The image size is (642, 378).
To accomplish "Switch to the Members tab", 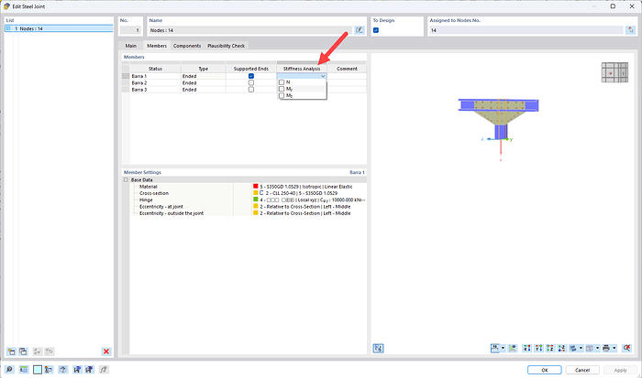I will click(157, 46).
